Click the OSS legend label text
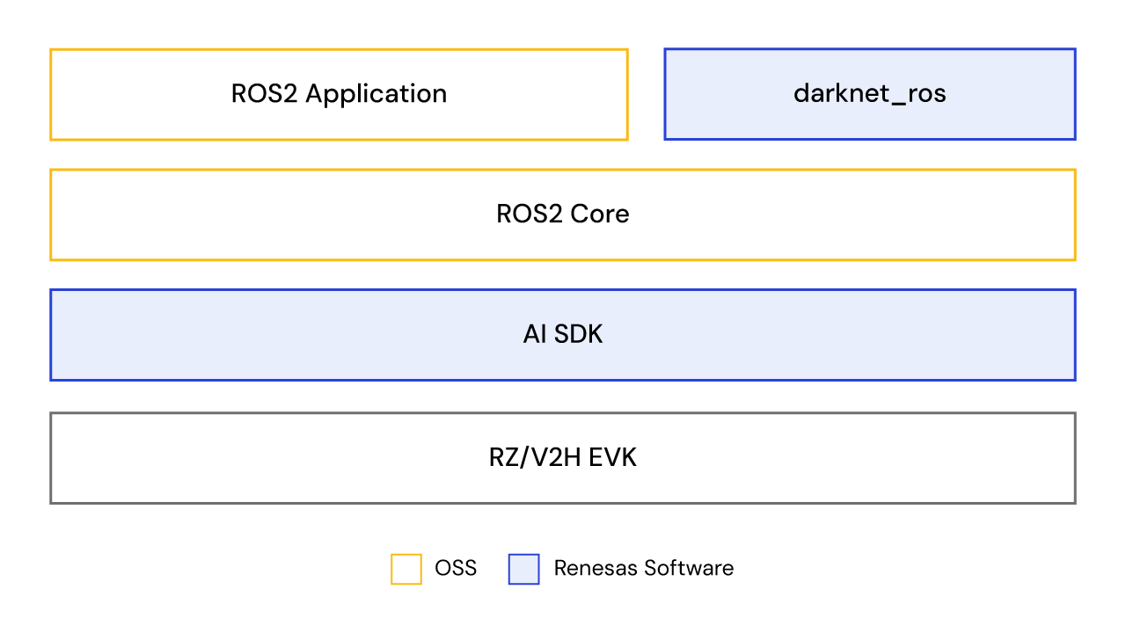 (x=456, y=568)
